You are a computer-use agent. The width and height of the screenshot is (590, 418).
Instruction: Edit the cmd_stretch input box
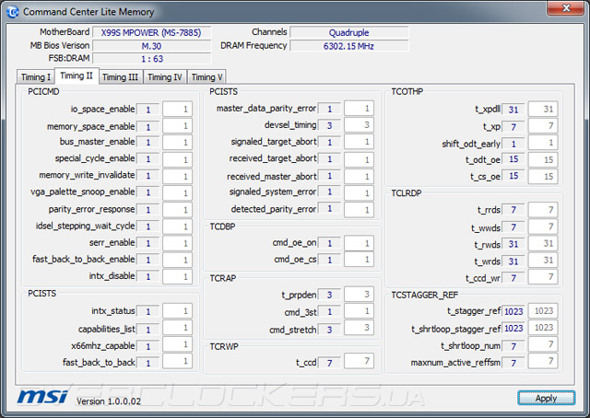point(359,328)
